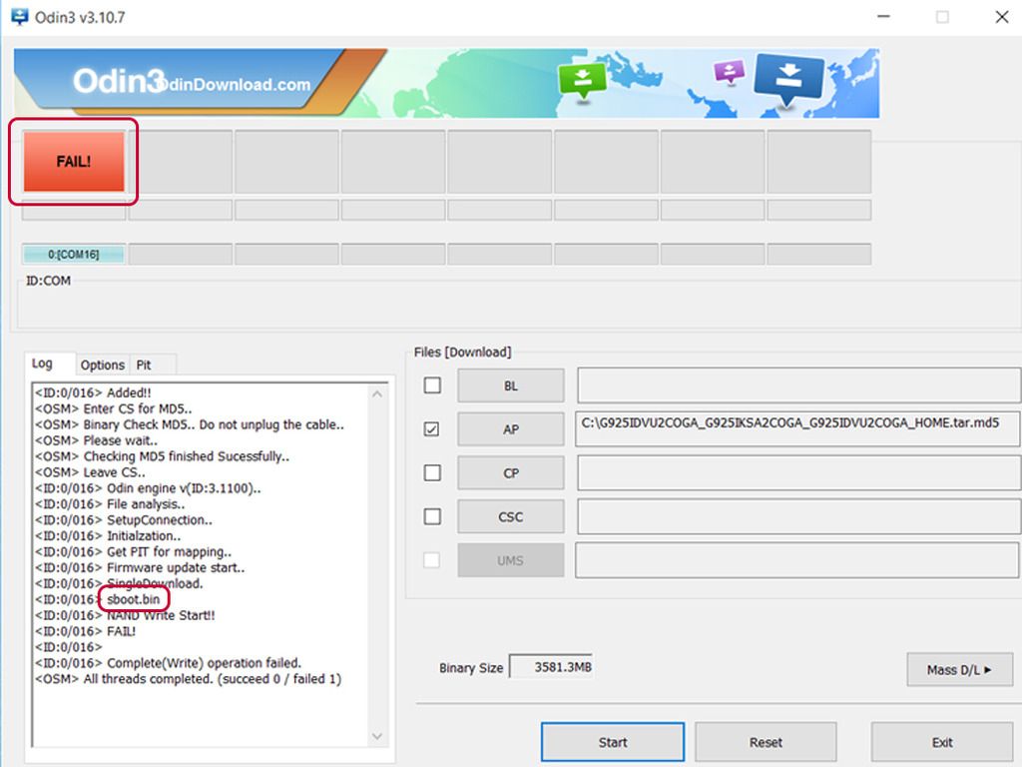Click log line 'Binary Check MD5'

pyautogui.click(x=140, y=424)
